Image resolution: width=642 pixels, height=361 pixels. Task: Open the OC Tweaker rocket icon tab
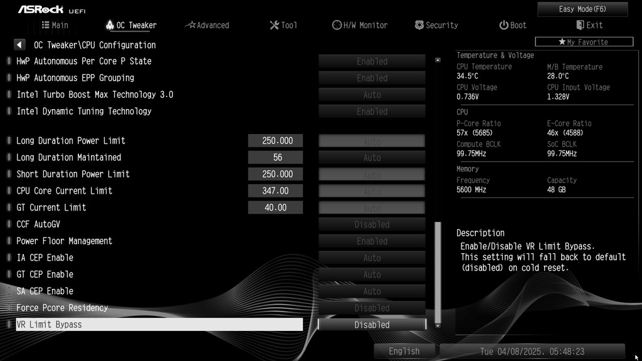[109, 25]
